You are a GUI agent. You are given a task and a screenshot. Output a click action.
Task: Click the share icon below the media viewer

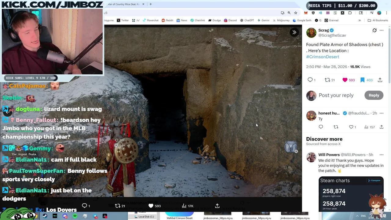coord(217,206)
